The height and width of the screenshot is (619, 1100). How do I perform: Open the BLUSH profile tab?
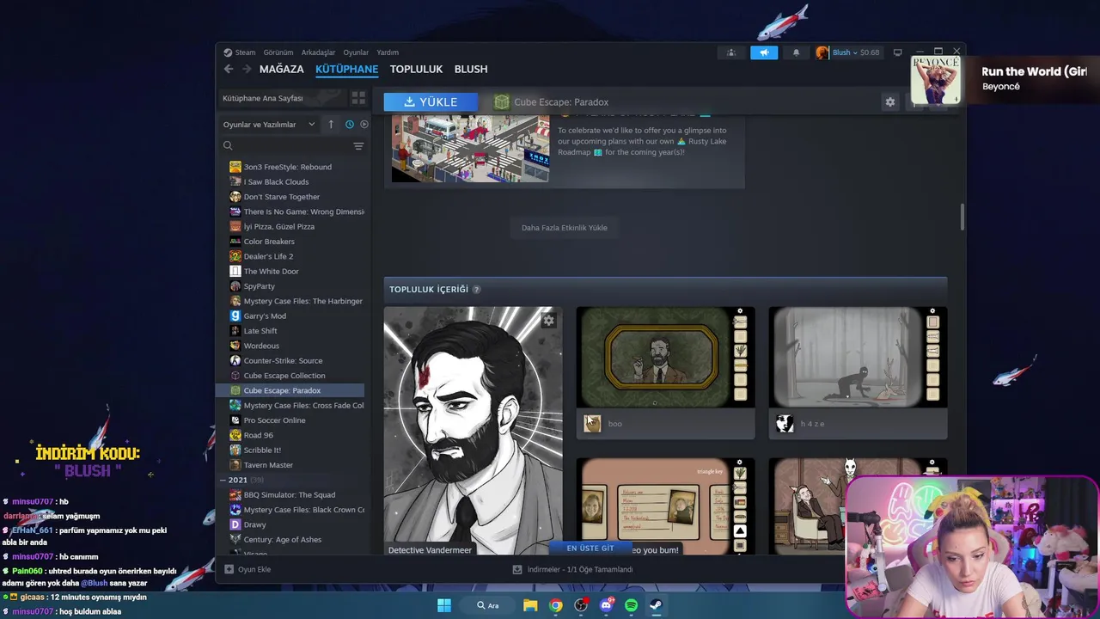click(x=471, y=69)
